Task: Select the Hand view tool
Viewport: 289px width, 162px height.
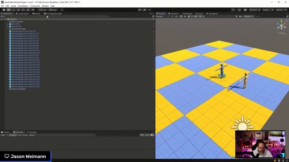Action: [x=4, y=10]
